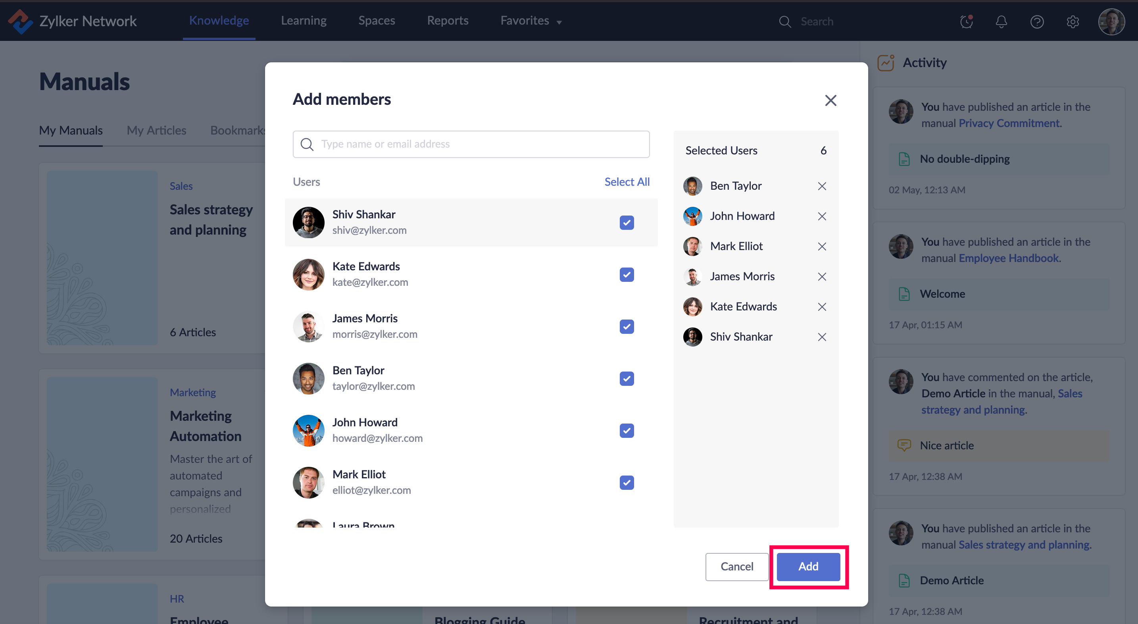The image size is (1138, 624).
Task: Open the HR category link
Action: (x=177, y=599)
